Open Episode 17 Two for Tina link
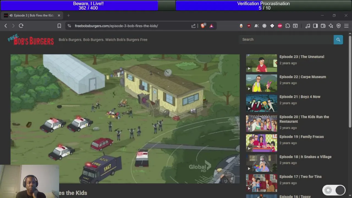 300,177
